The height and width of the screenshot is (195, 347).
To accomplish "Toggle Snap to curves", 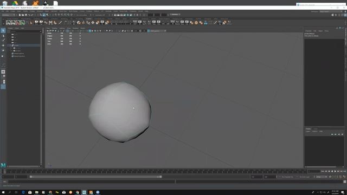I will click(x=59, y=15).
